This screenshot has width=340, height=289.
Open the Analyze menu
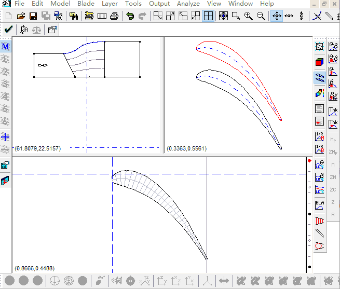pos(188,4)
